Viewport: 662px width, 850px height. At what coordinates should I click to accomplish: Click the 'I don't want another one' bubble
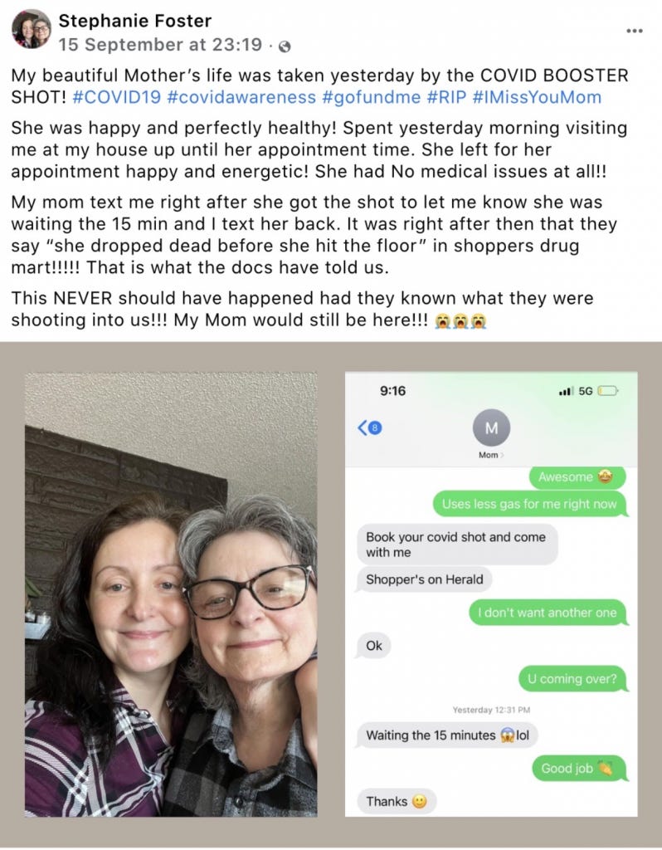pos(548,613)
